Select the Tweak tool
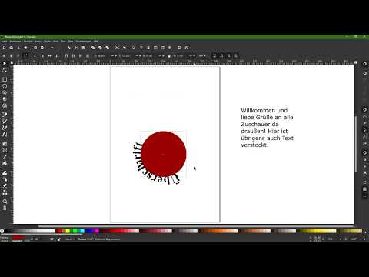This screenshot has height=277, width=369. click(x=5, y=173)
